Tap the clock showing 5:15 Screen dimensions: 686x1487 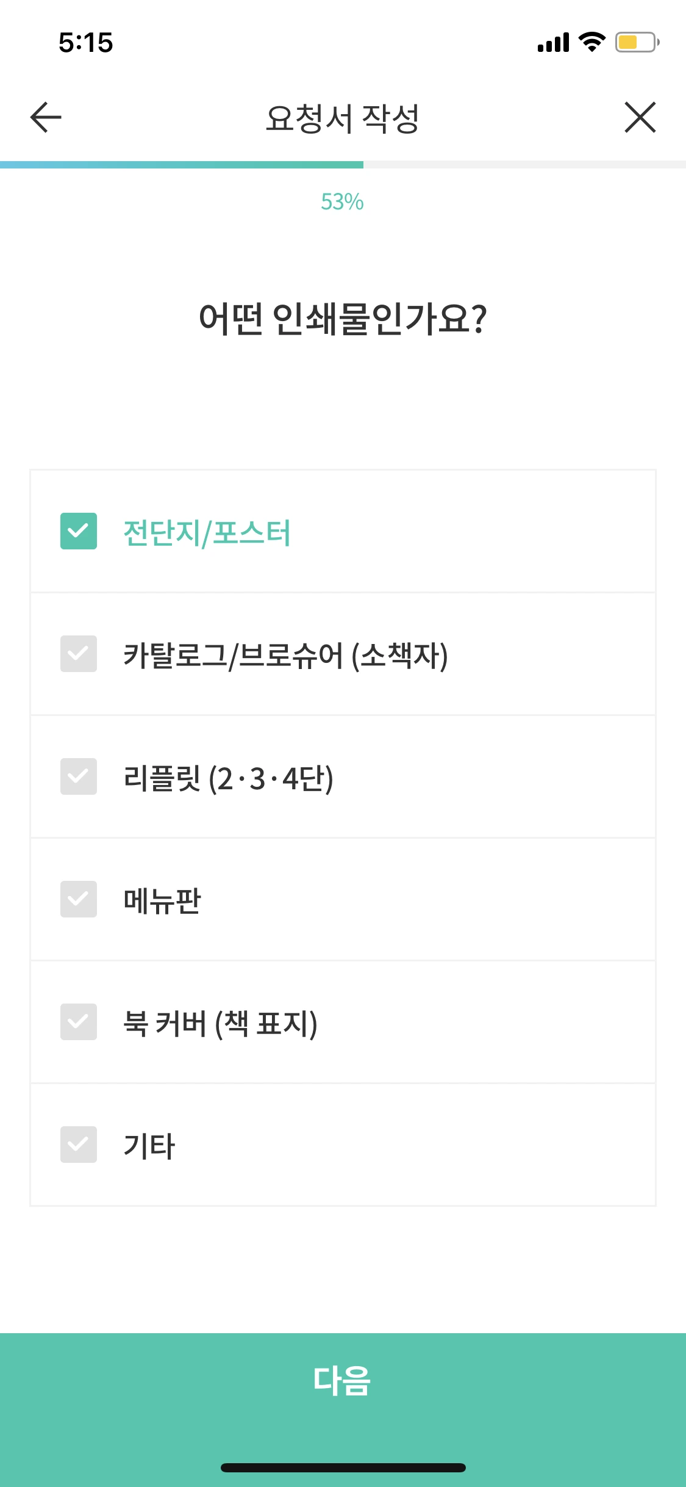point(85,43)
